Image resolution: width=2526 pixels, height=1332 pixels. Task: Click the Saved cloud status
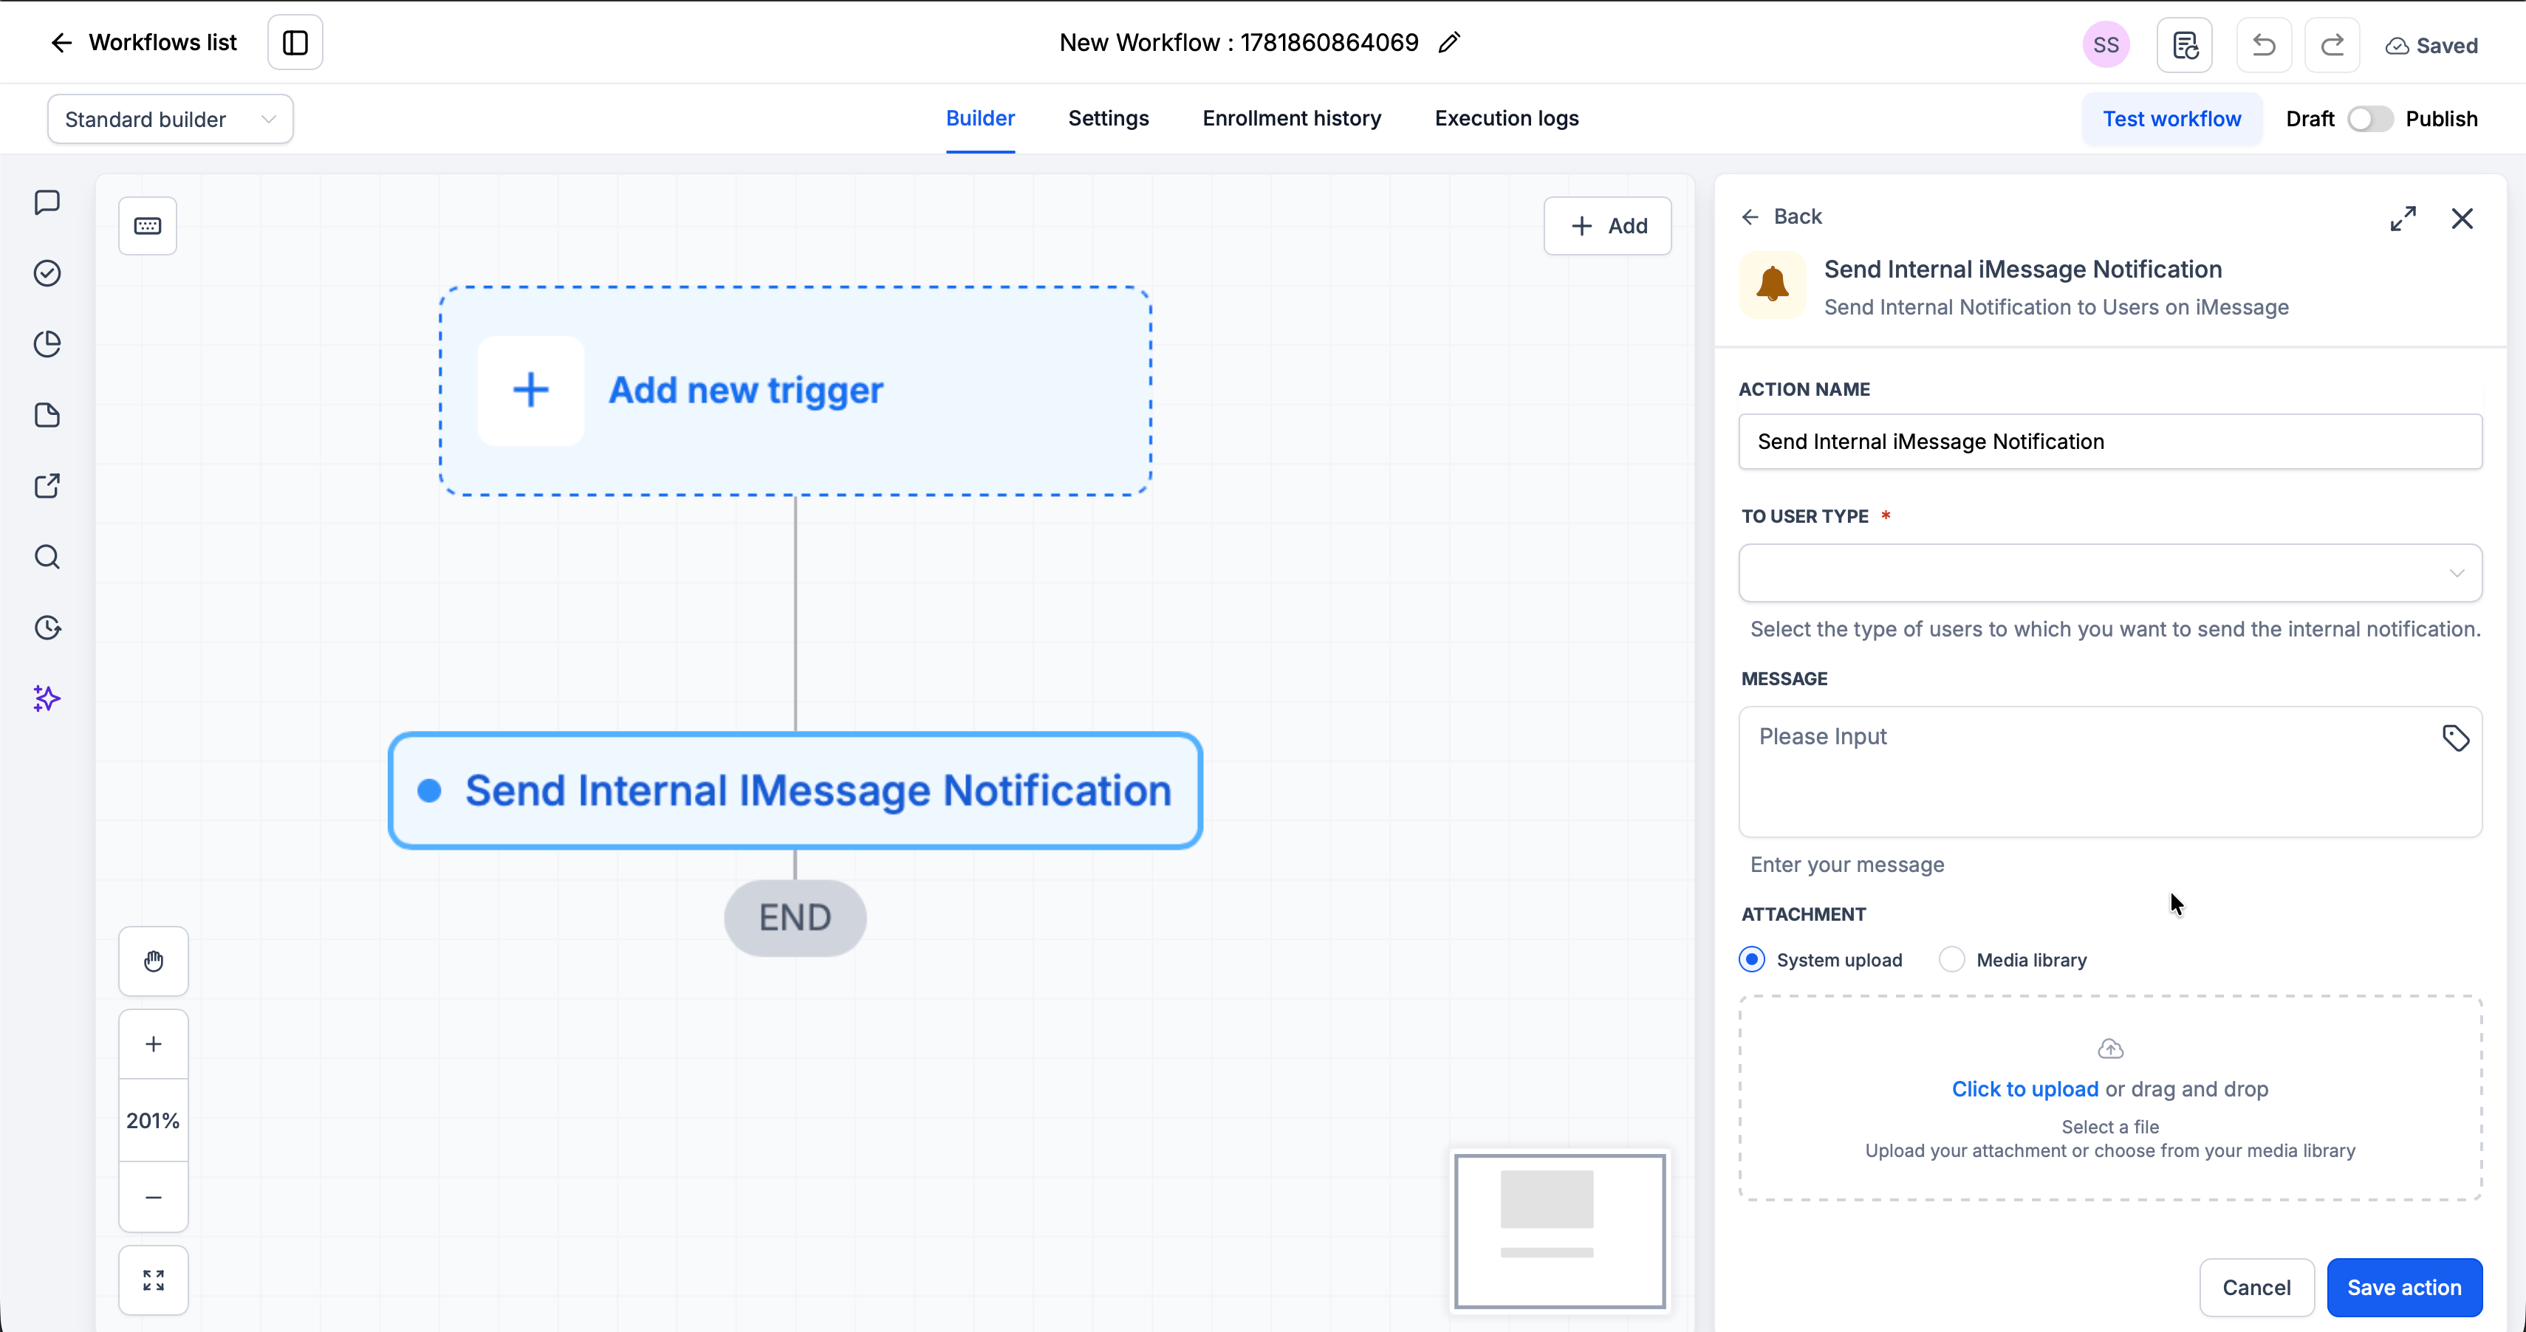click(x=2431, y=45)
